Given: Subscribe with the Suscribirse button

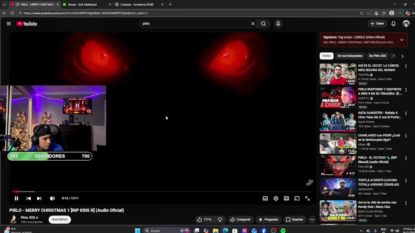Looking at the screenshot, I should pos(60,219).
